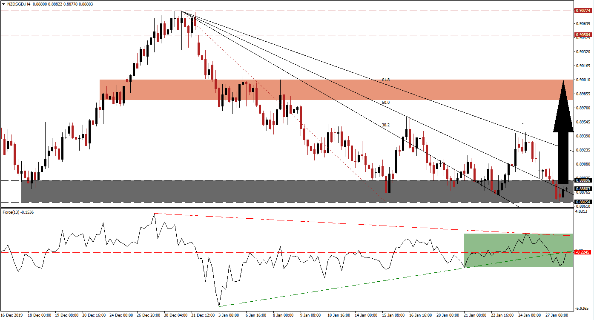Click the triangle arrow beside NZDSGD,H4
This screenshot has width=594, height=320.
coord(3,4)
